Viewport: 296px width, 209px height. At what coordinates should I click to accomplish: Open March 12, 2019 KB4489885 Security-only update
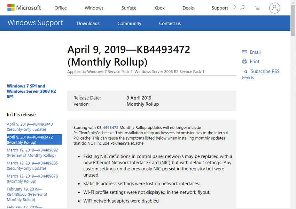point(32,166)
